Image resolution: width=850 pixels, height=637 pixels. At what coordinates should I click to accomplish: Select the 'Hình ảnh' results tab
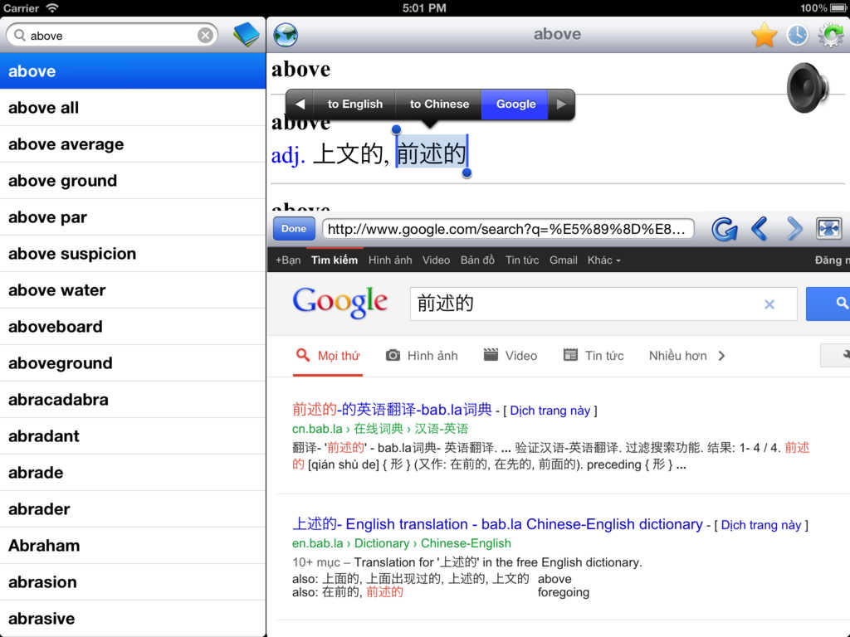[x=421, y=356]
